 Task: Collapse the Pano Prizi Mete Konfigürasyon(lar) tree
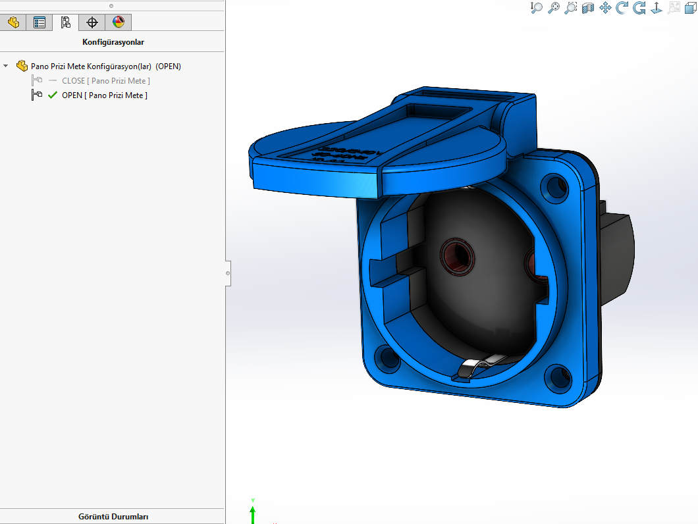(x=6, y=66)
